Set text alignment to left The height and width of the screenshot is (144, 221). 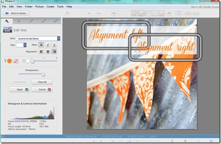pyautogui.click(x=41, y=52)
